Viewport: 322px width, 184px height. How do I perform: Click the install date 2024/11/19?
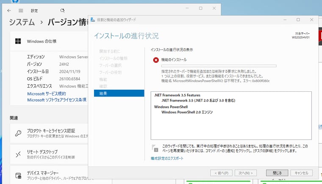point(69,71)
